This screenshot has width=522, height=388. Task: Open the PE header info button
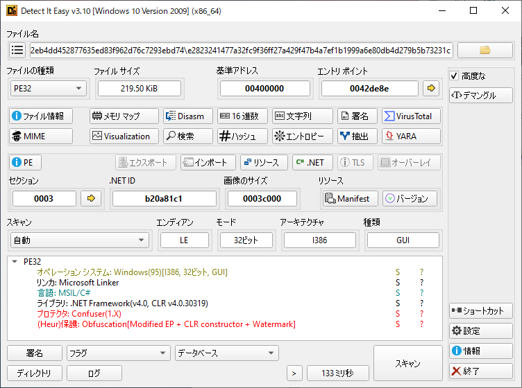[x=25, y=162]
